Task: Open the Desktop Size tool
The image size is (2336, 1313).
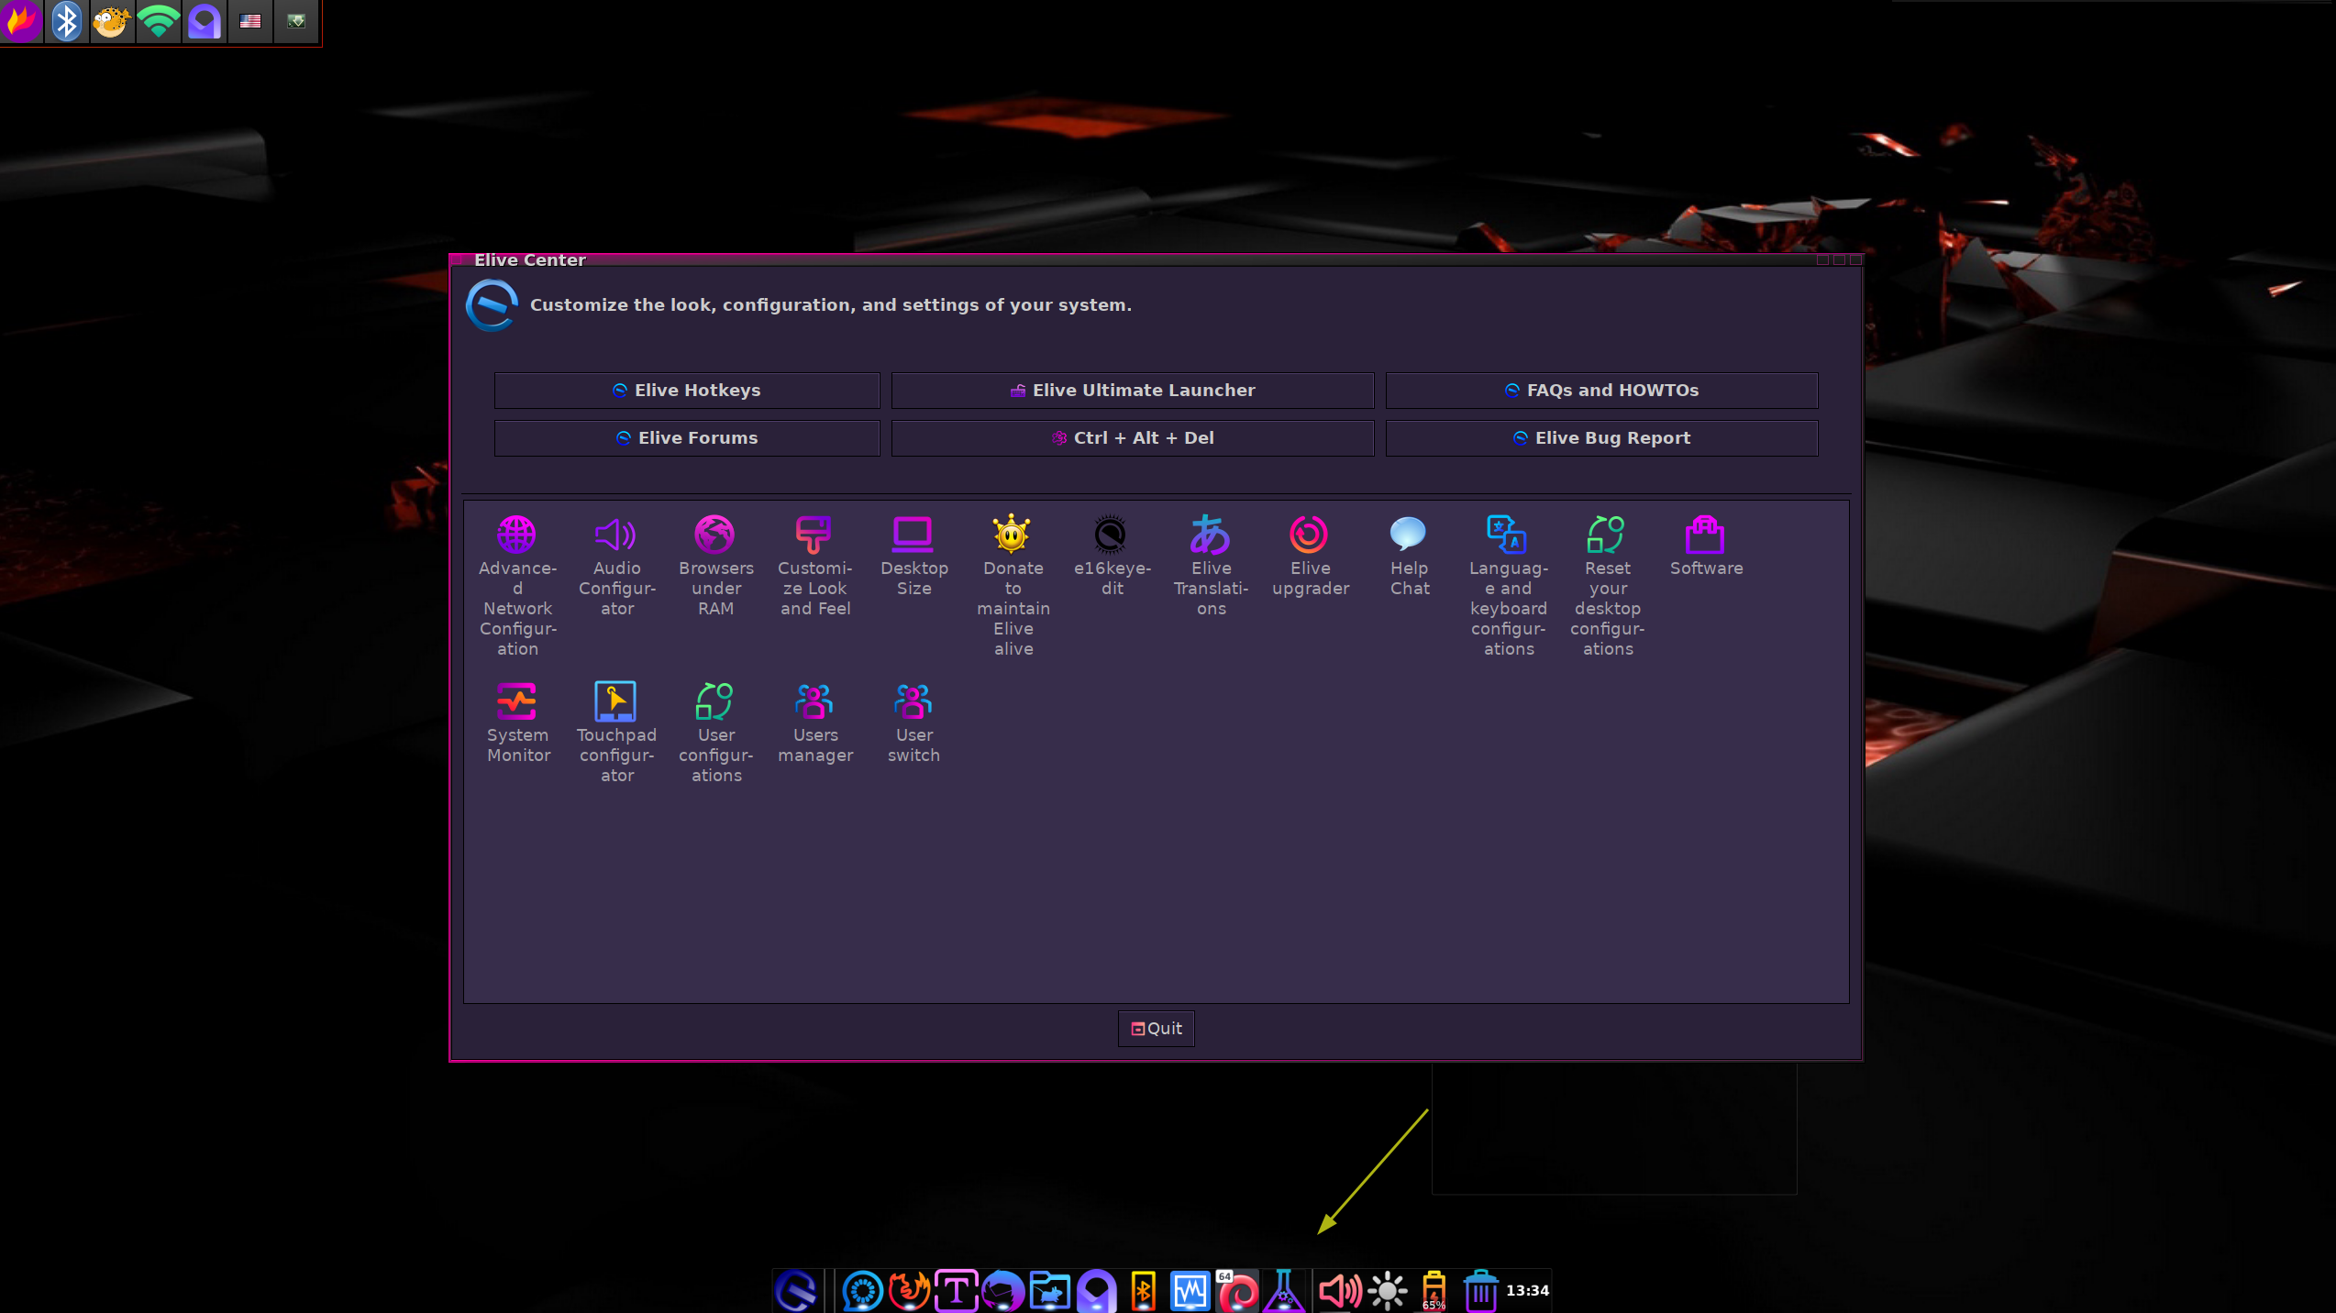Action: point(913,555)
